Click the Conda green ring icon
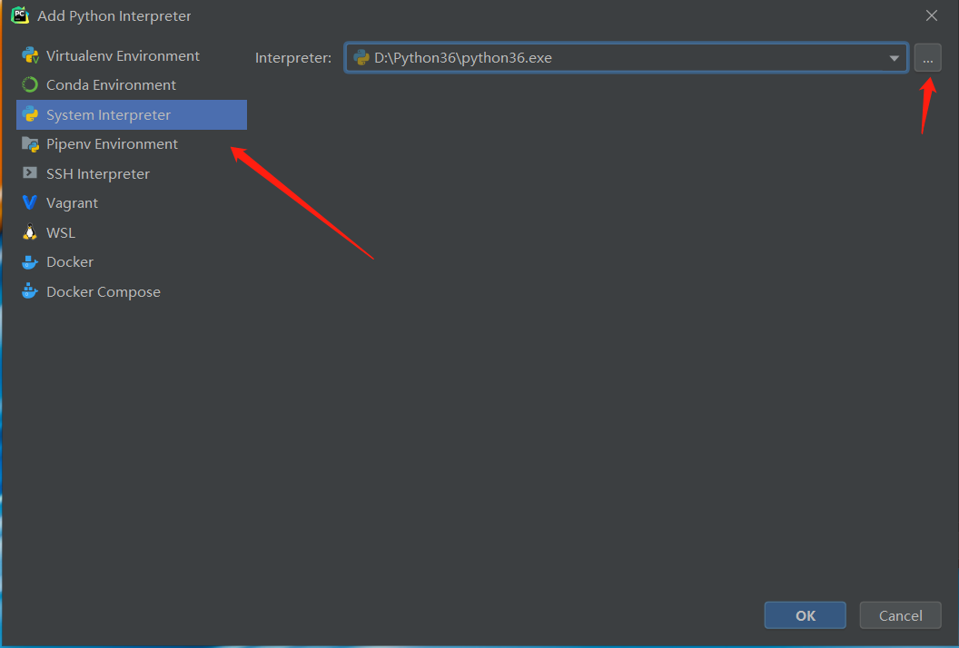Image resolution: width=959 pixels, height=648 pixels. click(30, 85)
